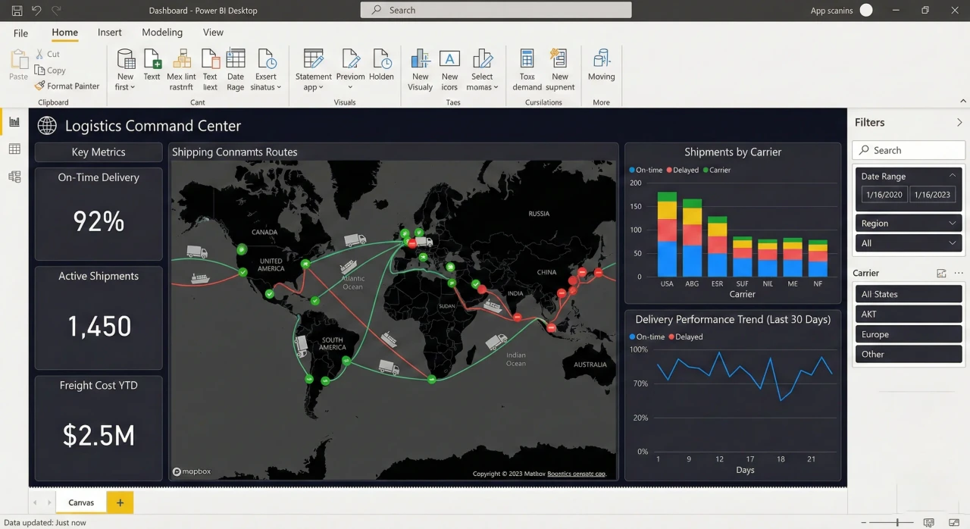Open the Select momas dropdown

click(482, 87)
